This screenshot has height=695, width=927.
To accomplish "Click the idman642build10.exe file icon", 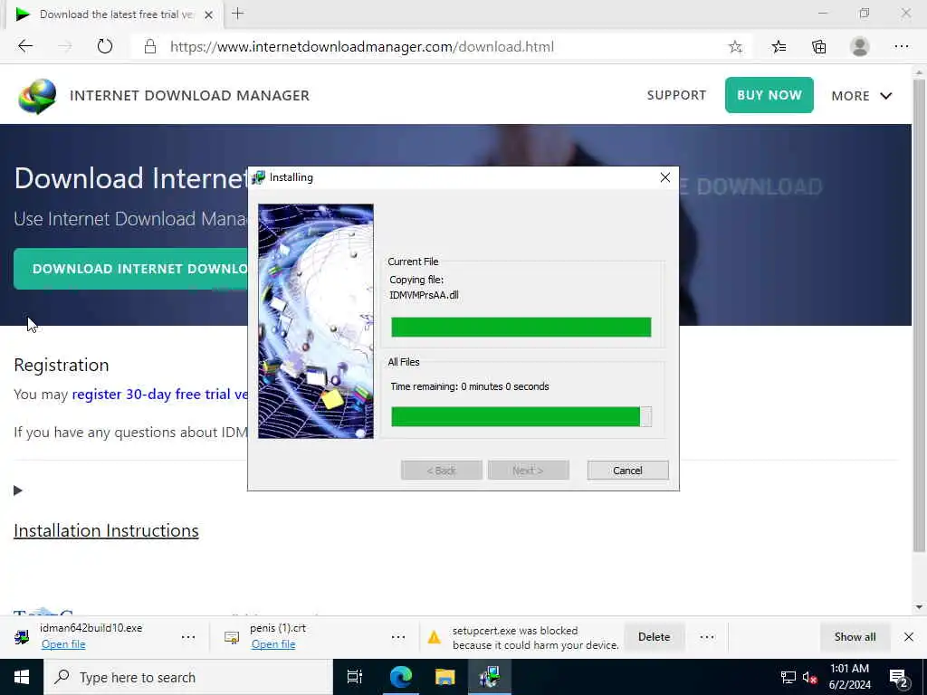I will [22, 637].
